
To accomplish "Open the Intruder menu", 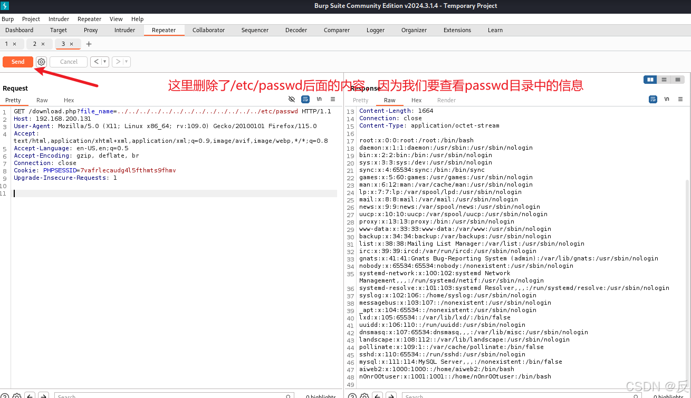I will (59, 19).
